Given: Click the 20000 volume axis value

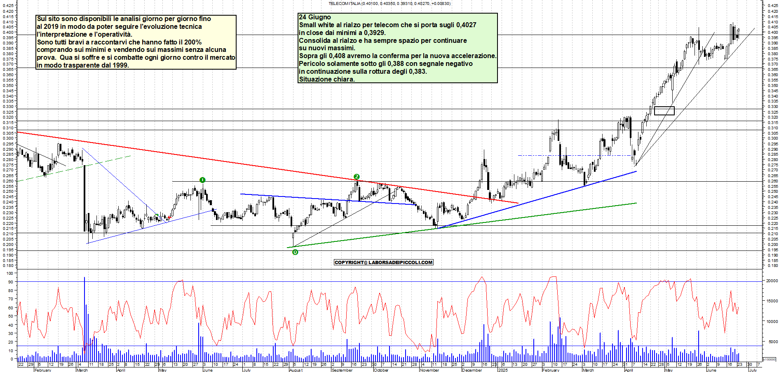Looking at the screenshot, I should pos(772,281).
